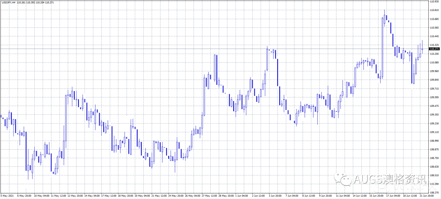
Task: Click the USDJPY,H4 chart title text
Action: click(x=8, y=2)
